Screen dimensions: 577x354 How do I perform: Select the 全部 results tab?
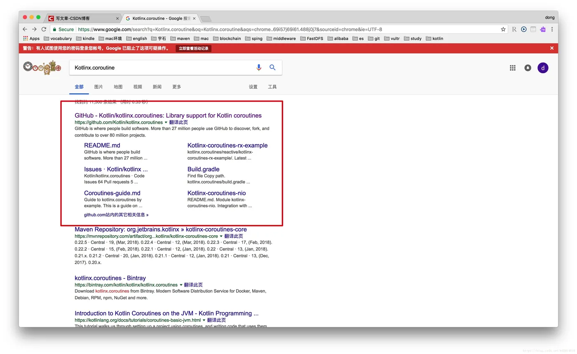point(79,87)
